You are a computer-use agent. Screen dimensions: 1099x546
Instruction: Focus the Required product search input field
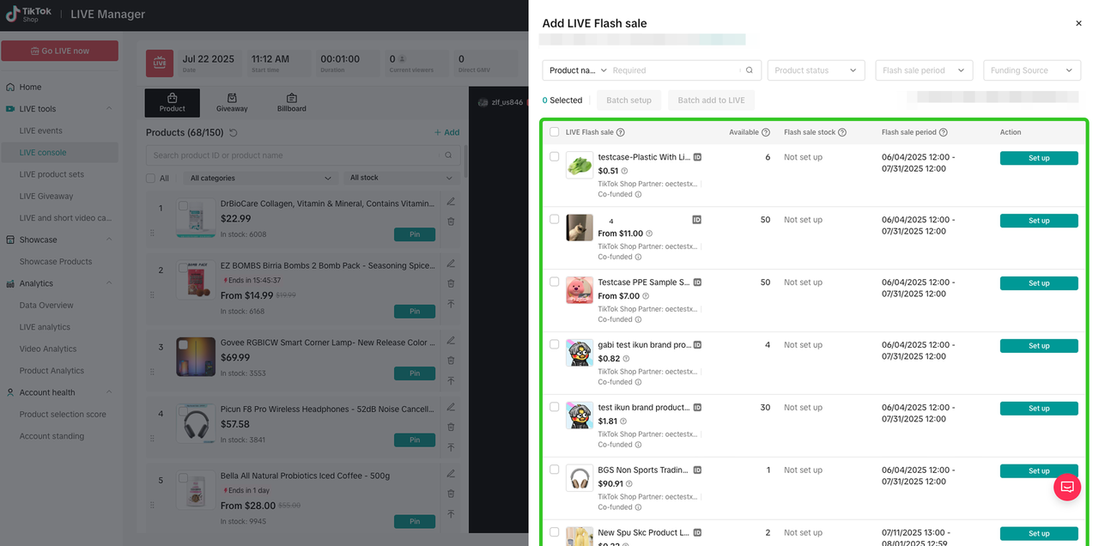(674, 70)
